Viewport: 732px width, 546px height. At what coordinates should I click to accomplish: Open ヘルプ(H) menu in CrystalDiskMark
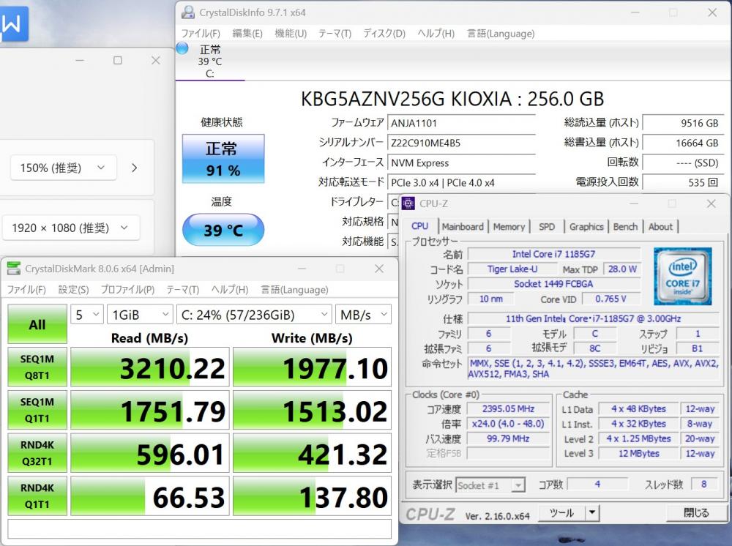click(x=230, y=290)
